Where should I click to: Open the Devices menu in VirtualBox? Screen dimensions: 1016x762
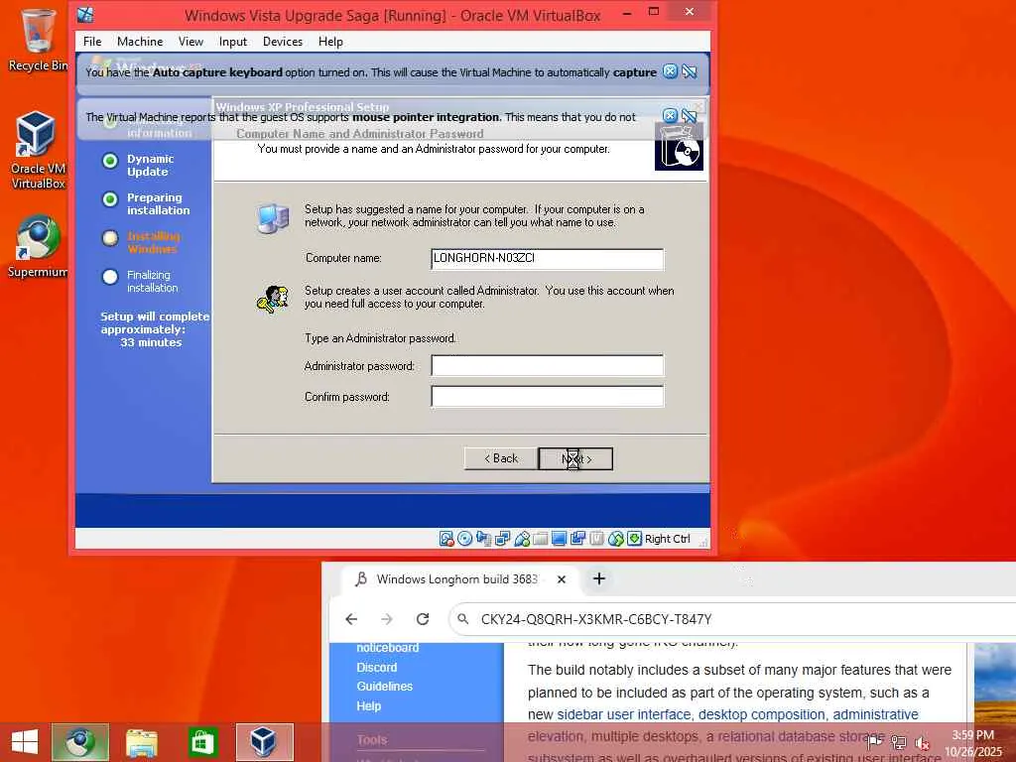pyautogui.click(x=283, y=42)
